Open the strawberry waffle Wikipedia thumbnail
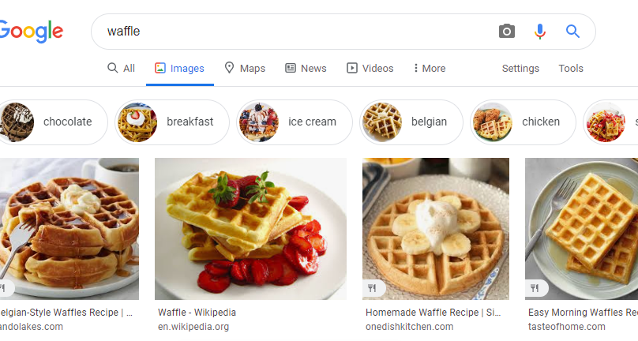This screenshot has height=341, width=638. point(250,229)
